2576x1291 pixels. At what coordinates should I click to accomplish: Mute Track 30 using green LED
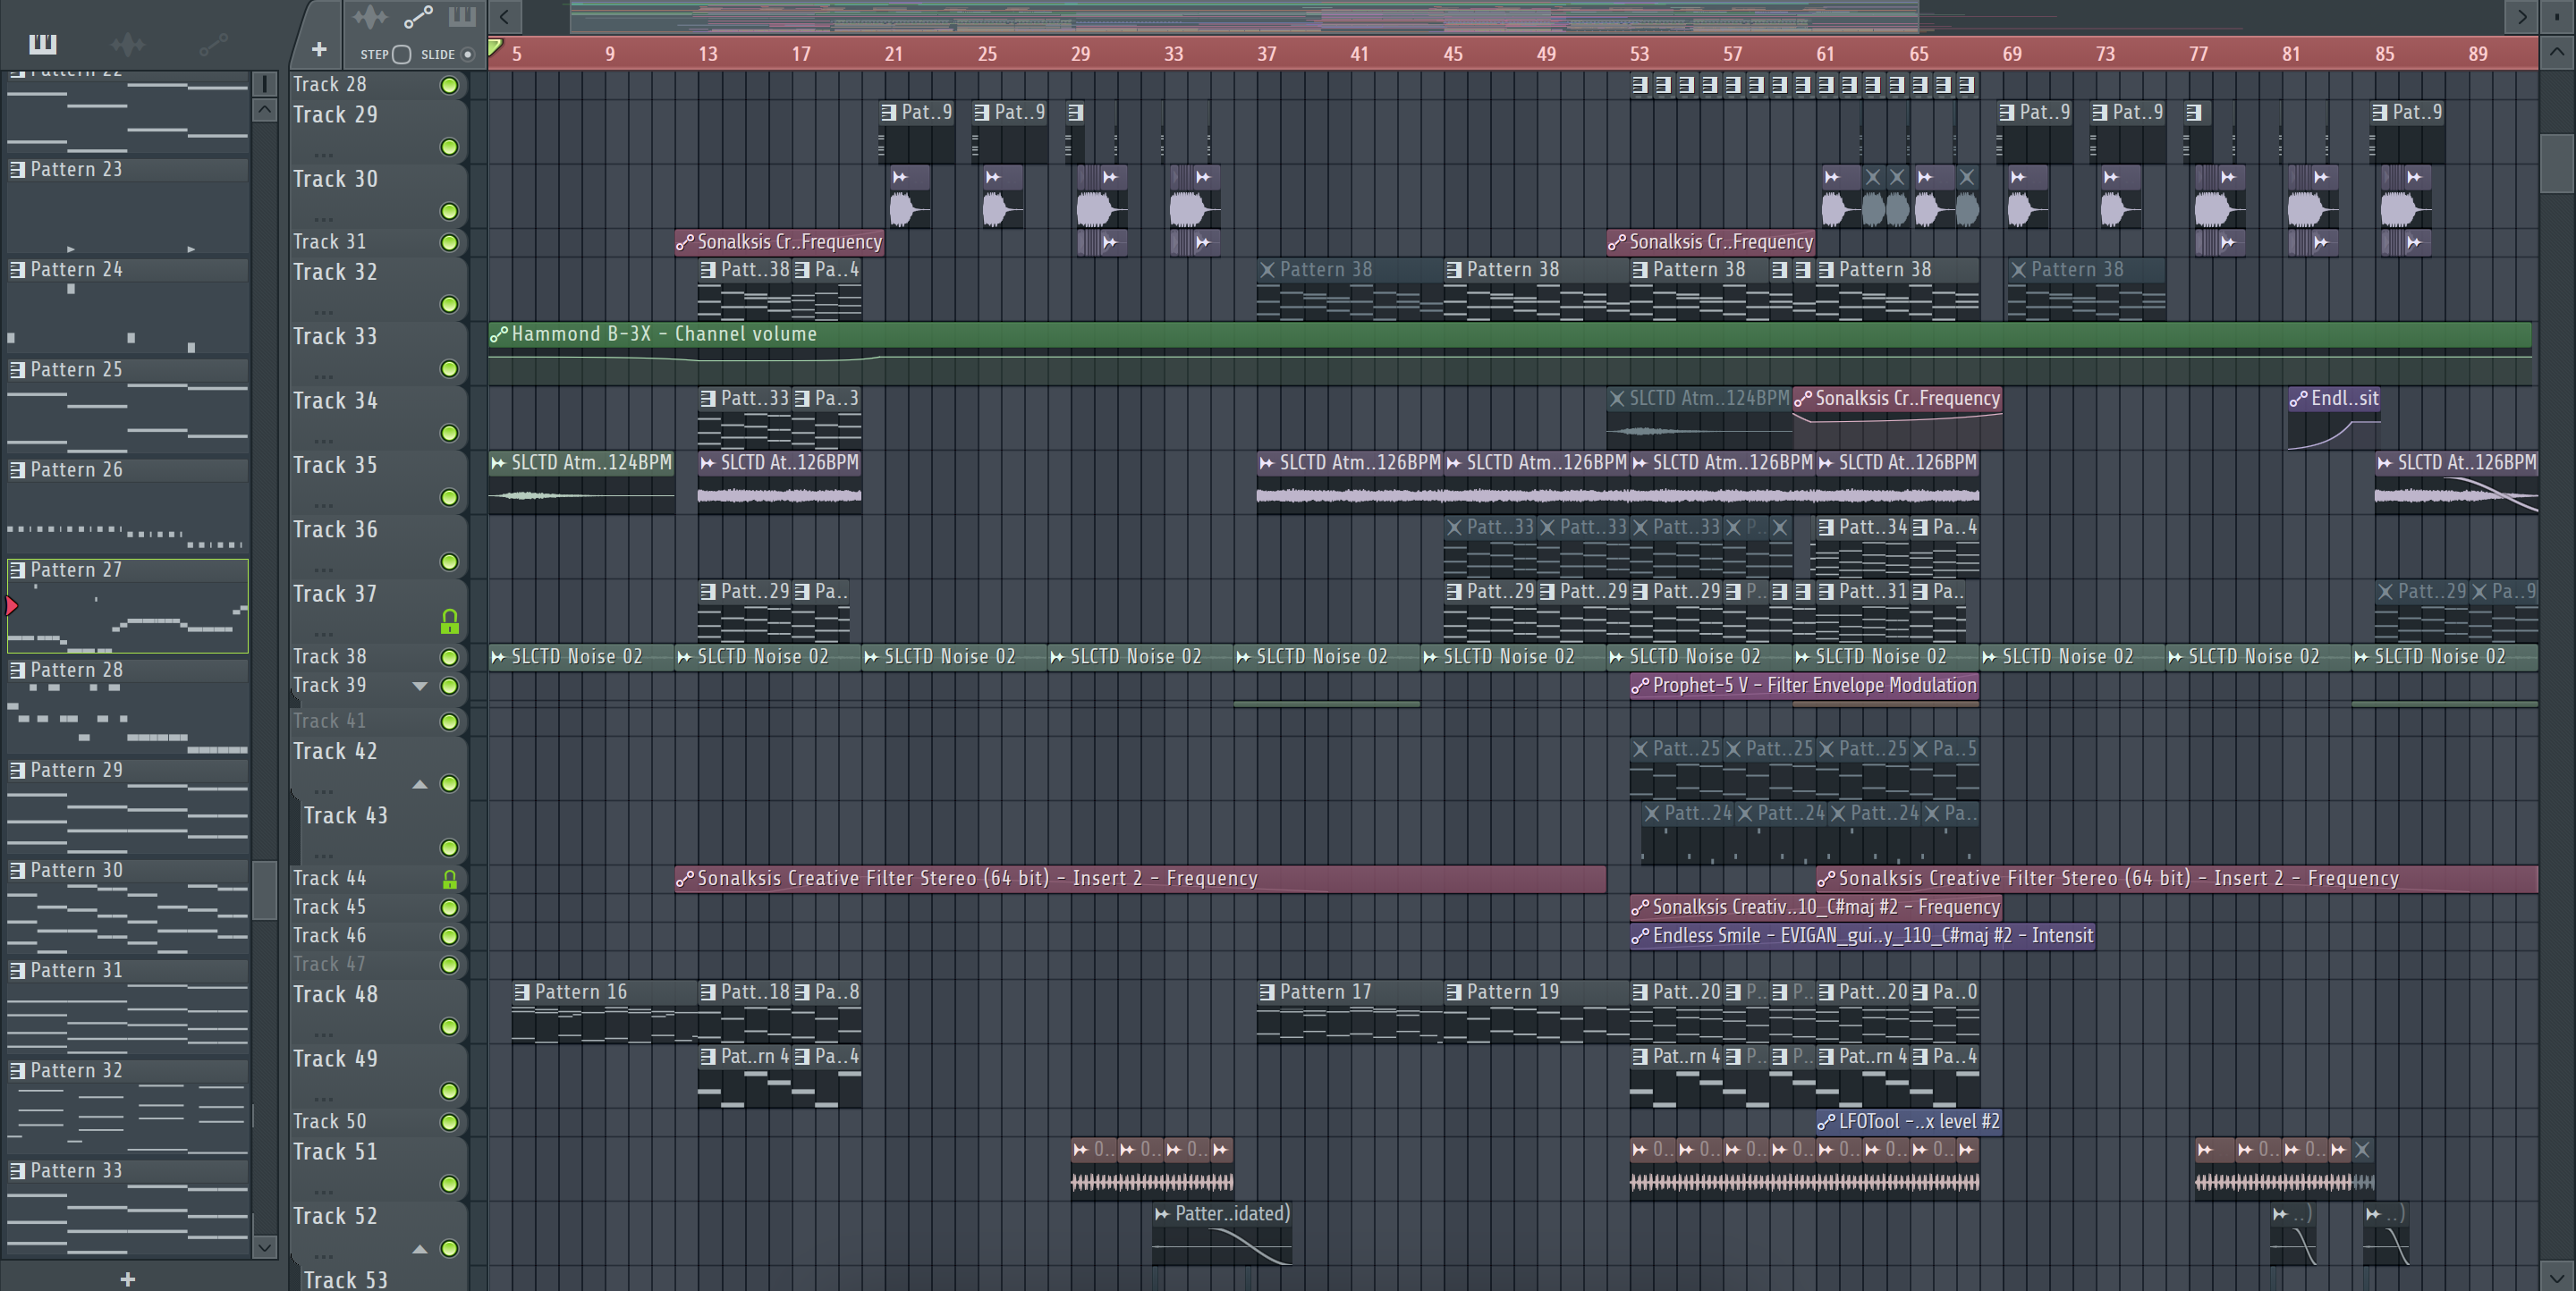(x=450, y=212)
